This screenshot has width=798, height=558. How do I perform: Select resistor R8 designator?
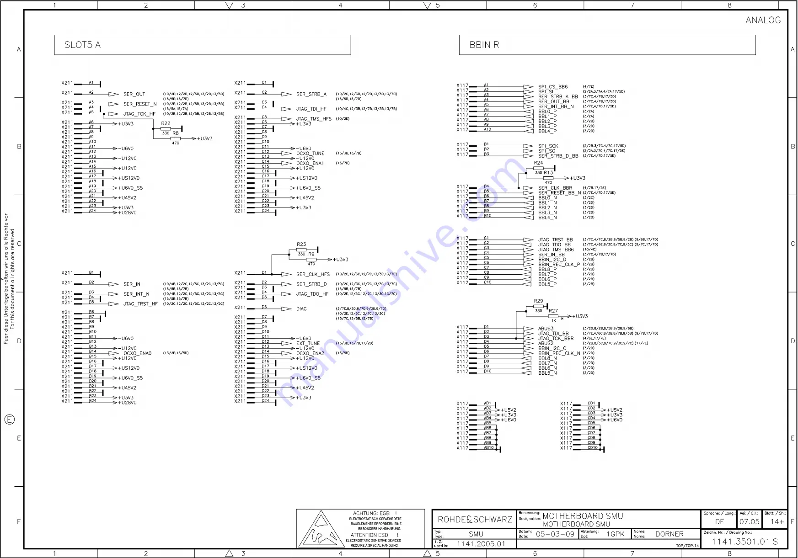click(176, 133)
